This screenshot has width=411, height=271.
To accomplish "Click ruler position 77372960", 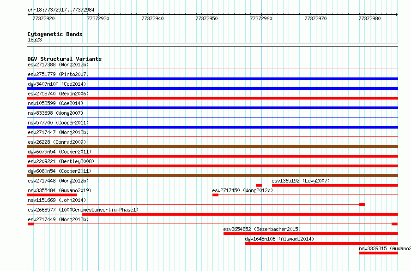I will [x=261, y=18].
